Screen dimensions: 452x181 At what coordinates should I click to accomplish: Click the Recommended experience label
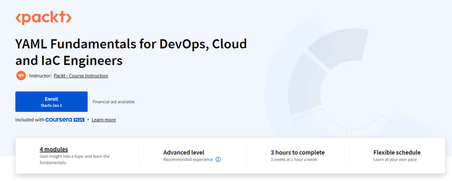(x=188, y=159)
